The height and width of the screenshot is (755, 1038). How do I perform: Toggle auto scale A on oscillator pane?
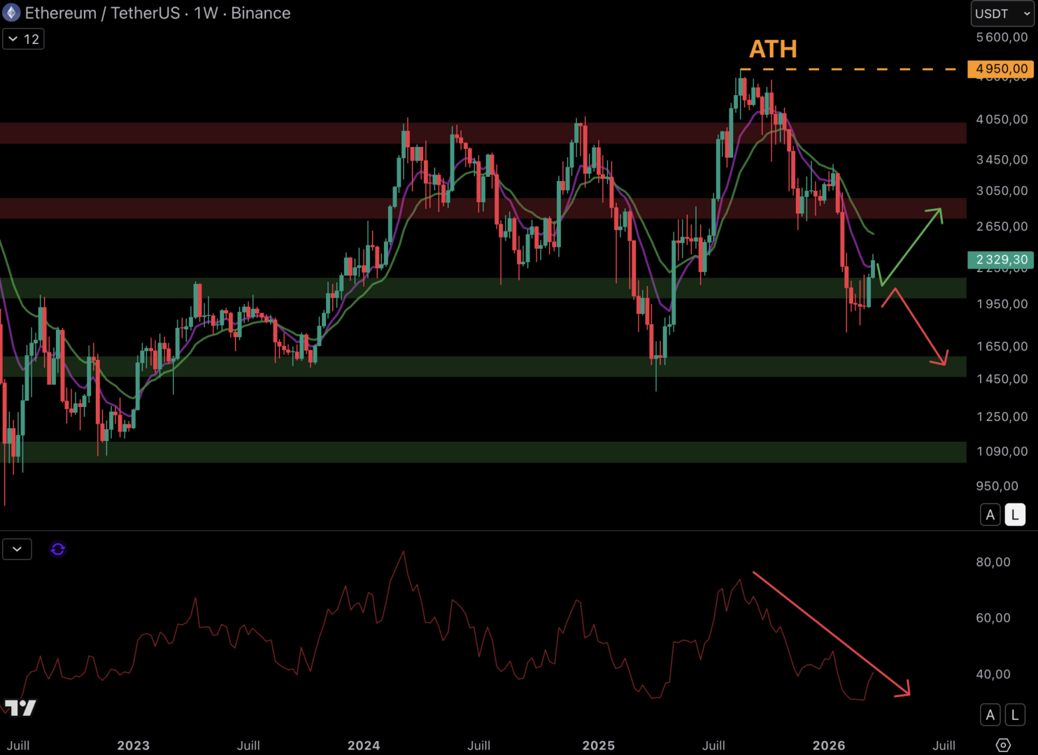tap(990, 714)
